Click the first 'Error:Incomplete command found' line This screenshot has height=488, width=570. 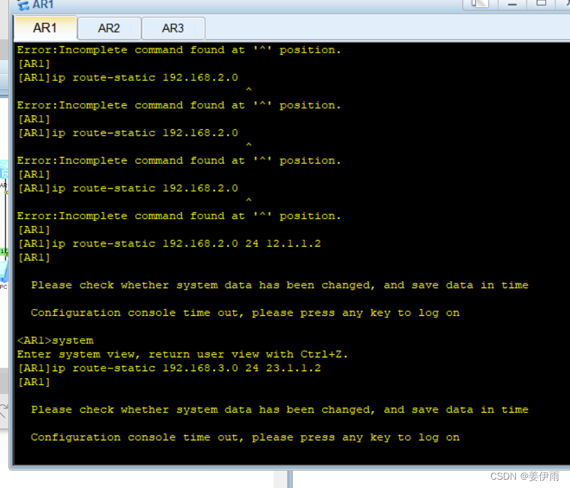(x=179, y=50)
